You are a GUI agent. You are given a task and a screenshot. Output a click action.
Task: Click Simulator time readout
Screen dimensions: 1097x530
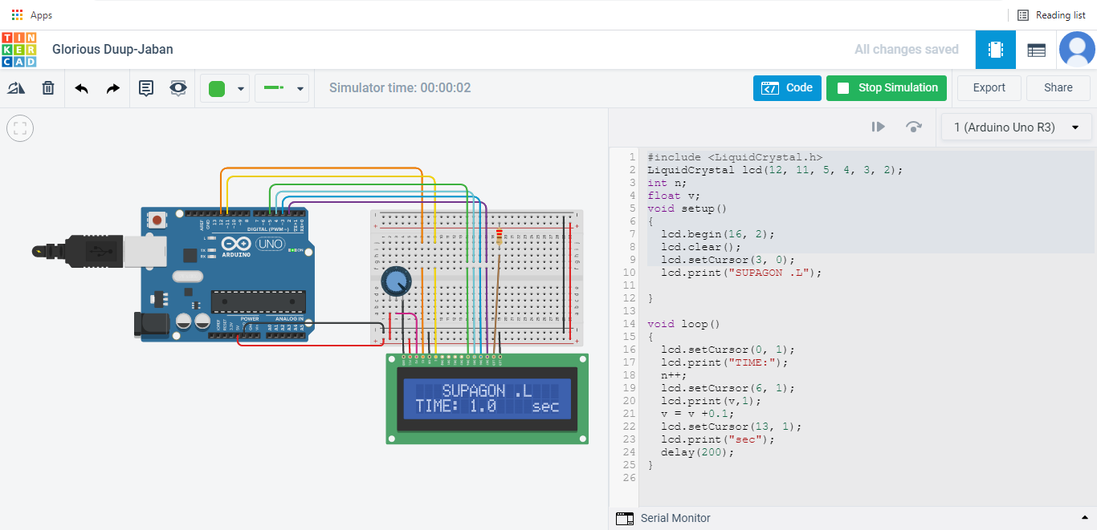pyautogui.click(x=400, y=88)
